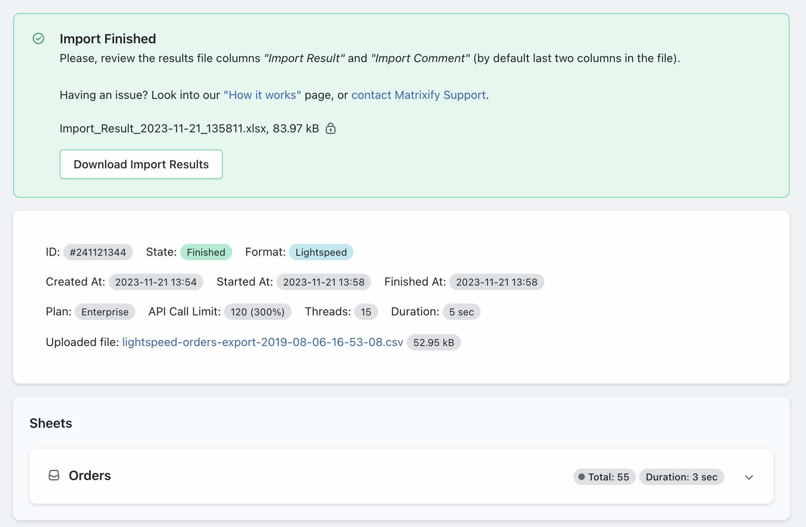Click the Duration 5 sec badge
Viewport: 806px width, 527px height.
coord(461,312)
